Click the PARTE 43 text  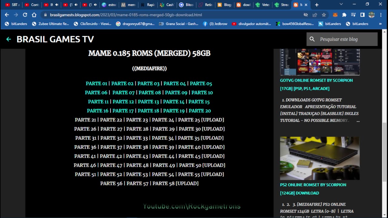point(137,156)
